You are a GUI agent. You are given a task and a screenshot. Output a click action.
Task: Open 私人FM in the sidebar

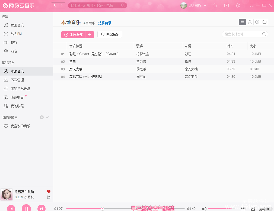pyautogui.click(x=26, y=34)
